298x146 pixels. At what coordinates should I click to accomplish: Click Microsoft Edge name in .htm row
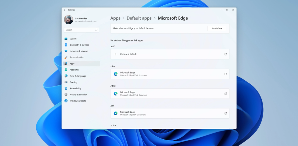[x=127, y=73]
